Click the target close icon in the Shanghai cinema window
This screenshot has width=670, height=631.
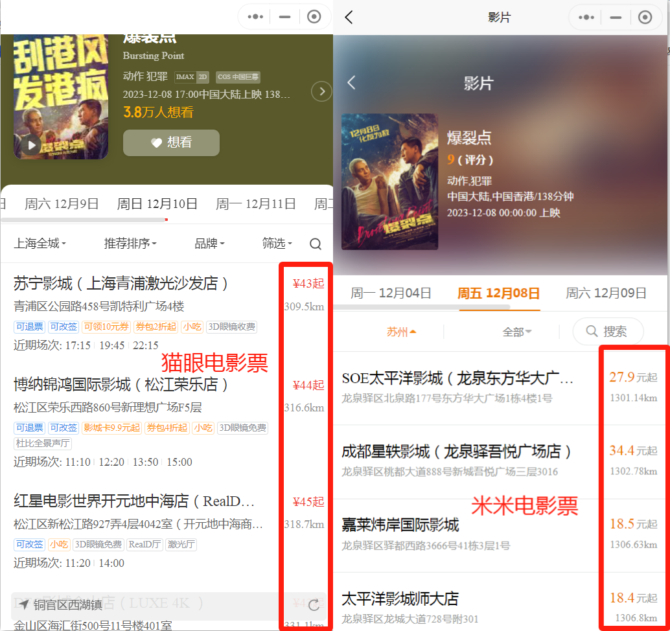[314, 17]
